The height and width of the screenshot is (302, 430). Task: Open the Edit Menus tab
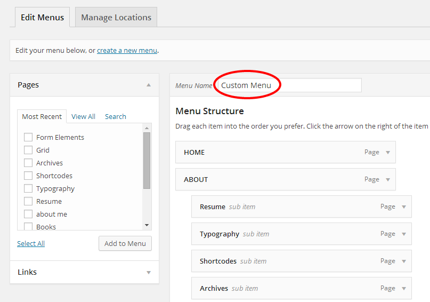pos(42,18)
